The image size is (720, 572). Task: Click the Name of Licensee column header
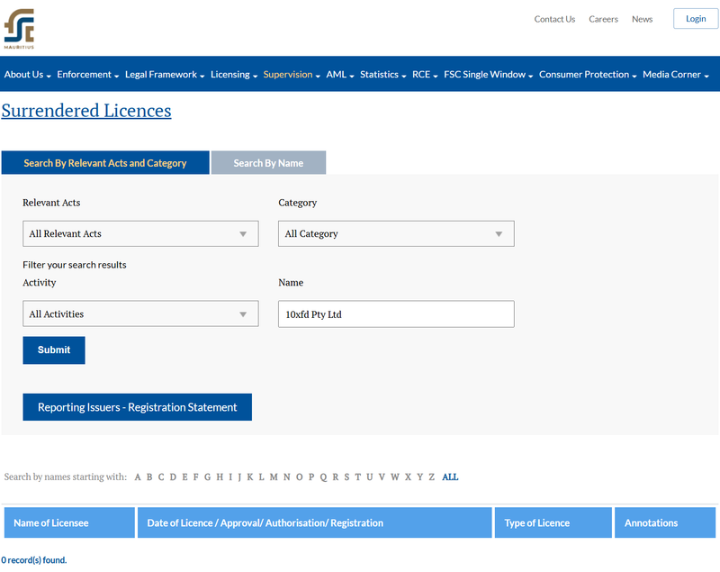tap(69, 522)
